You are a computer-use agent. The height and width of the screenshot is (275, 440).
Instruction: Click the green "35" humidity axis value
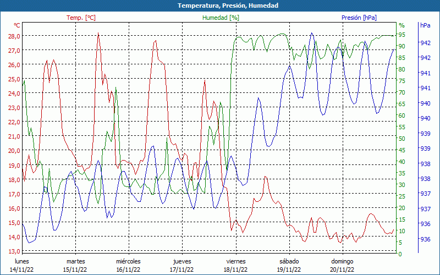402,173
